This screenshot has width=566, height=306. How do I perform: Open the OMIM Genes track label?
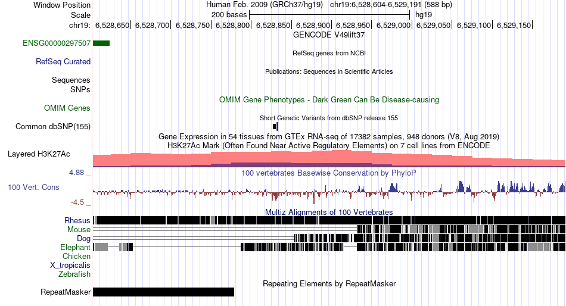pos(67,108)
